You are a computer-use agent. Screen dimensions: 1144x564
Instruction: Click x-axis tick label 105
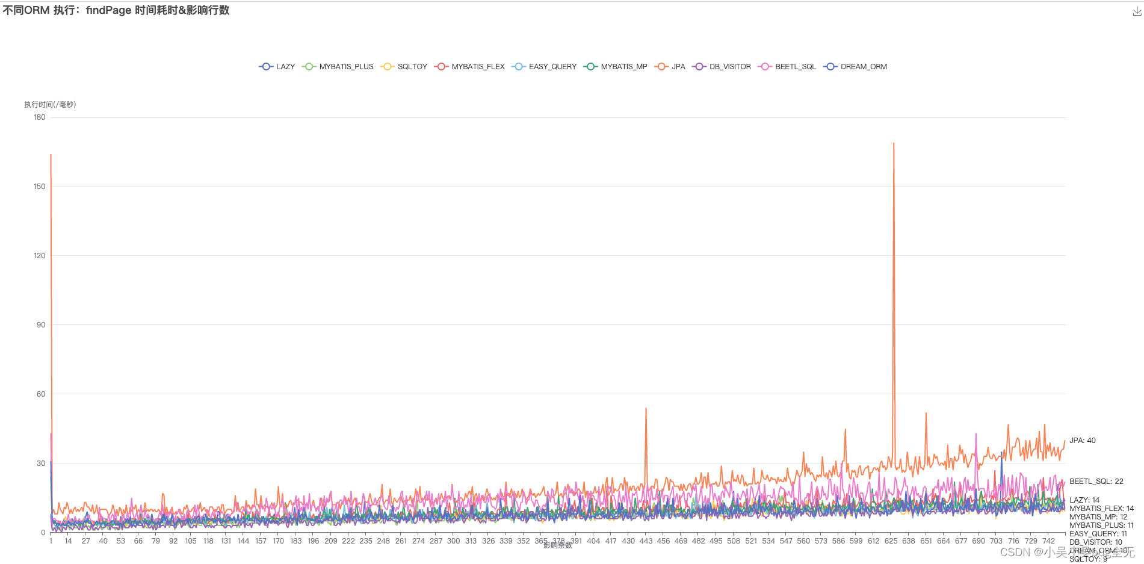point(191,541)
